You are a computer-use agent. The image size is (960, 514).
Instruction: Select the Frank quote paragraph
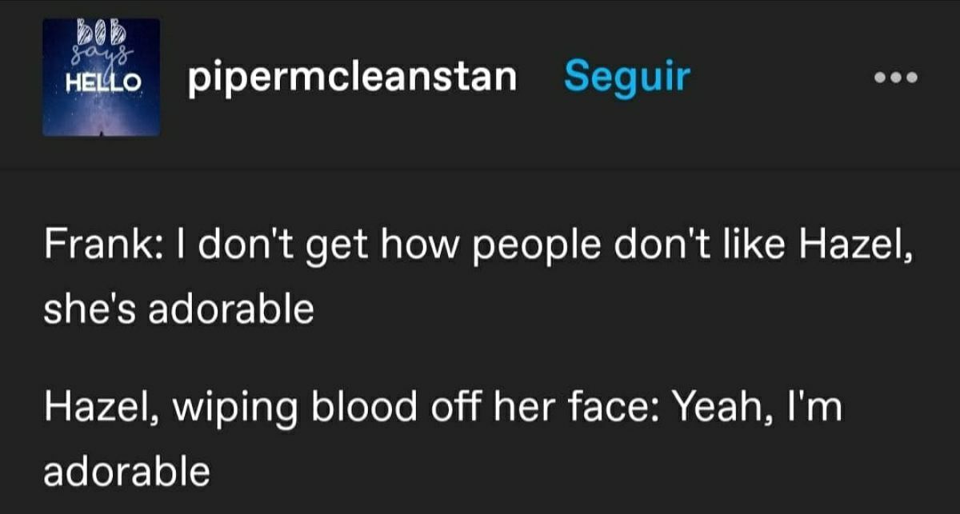pos(478,274)
